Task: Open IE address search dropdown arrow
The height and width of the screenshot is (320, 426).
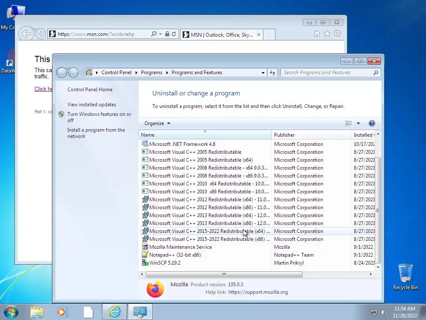Action: 160,34
